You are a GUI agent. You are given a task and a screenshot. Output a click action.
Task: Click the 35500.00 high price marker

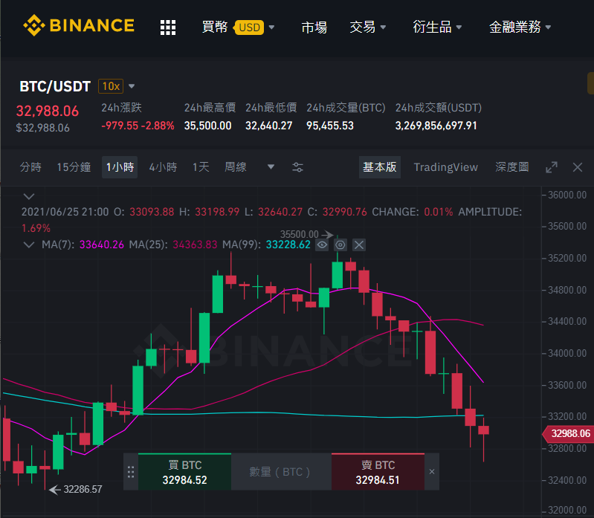(306, 234)
